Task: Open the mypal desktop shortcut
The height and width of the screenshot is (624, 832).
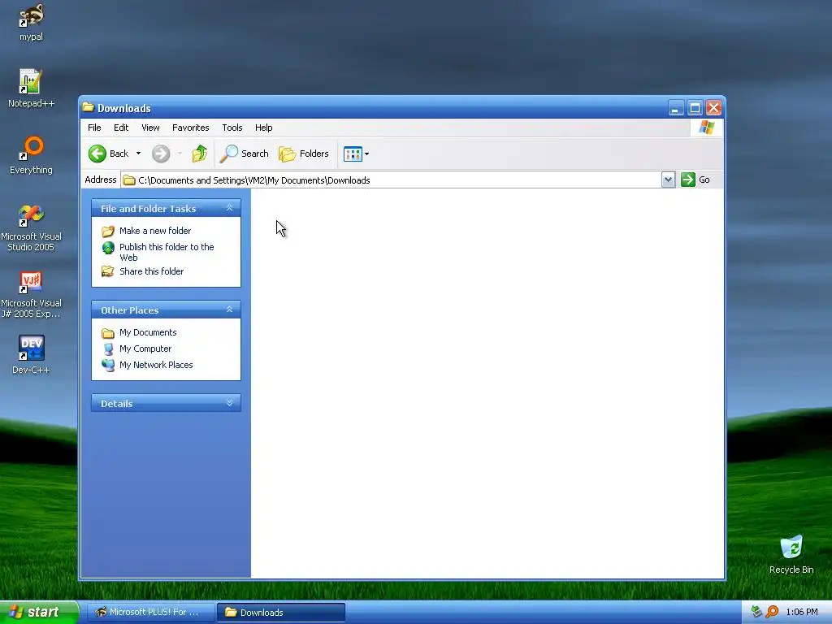Action: [x=32, y=22]
